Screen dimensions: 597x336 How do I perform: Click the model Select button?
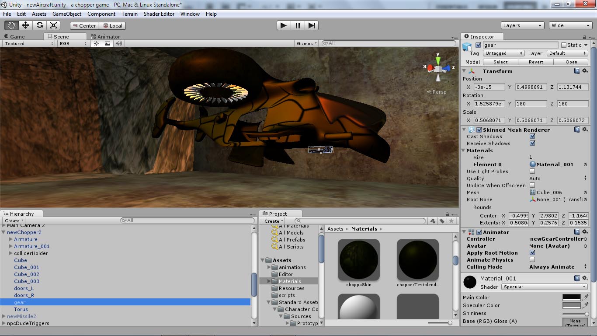(x=500, y=62)
